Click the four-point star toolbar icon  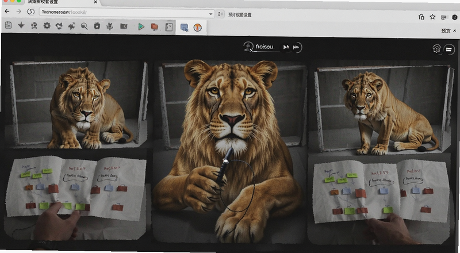tap(21, 26)
